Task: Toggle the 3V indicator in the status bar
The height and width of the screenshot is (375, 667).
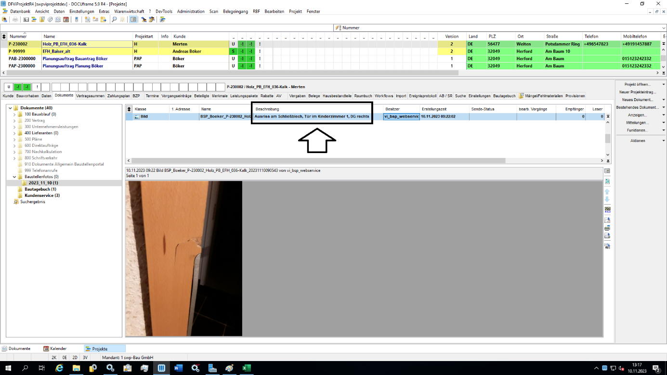Action: coord(85,358)
